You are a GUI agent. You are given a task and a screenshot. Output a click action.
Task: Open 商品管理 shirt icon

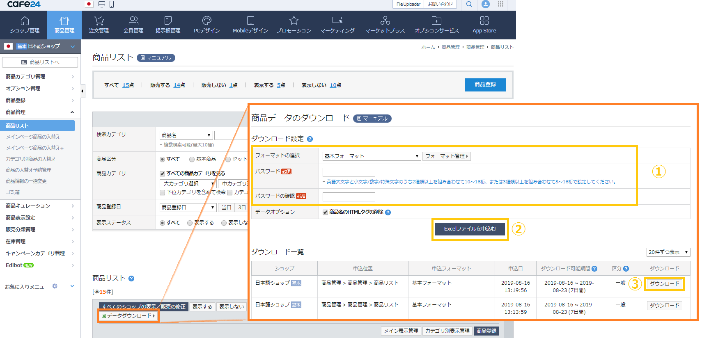64,21
